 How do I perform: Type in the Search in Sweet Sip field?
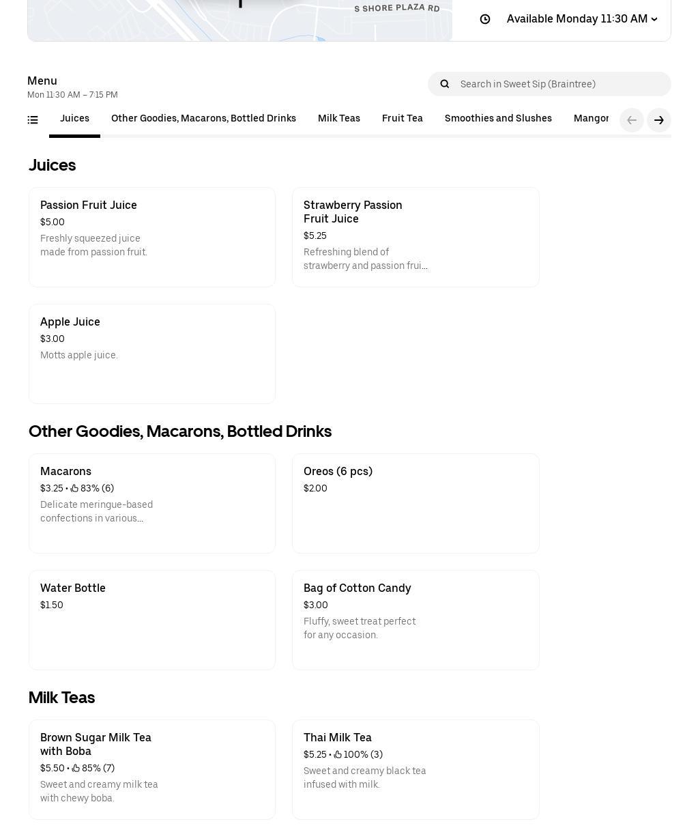(x=559, y=84)
